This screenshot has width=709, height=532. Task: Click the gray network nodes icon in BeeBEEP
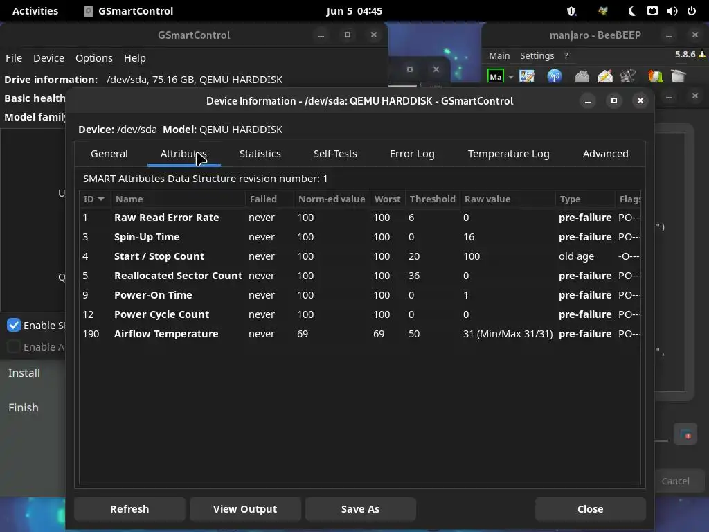click(628, 76)
